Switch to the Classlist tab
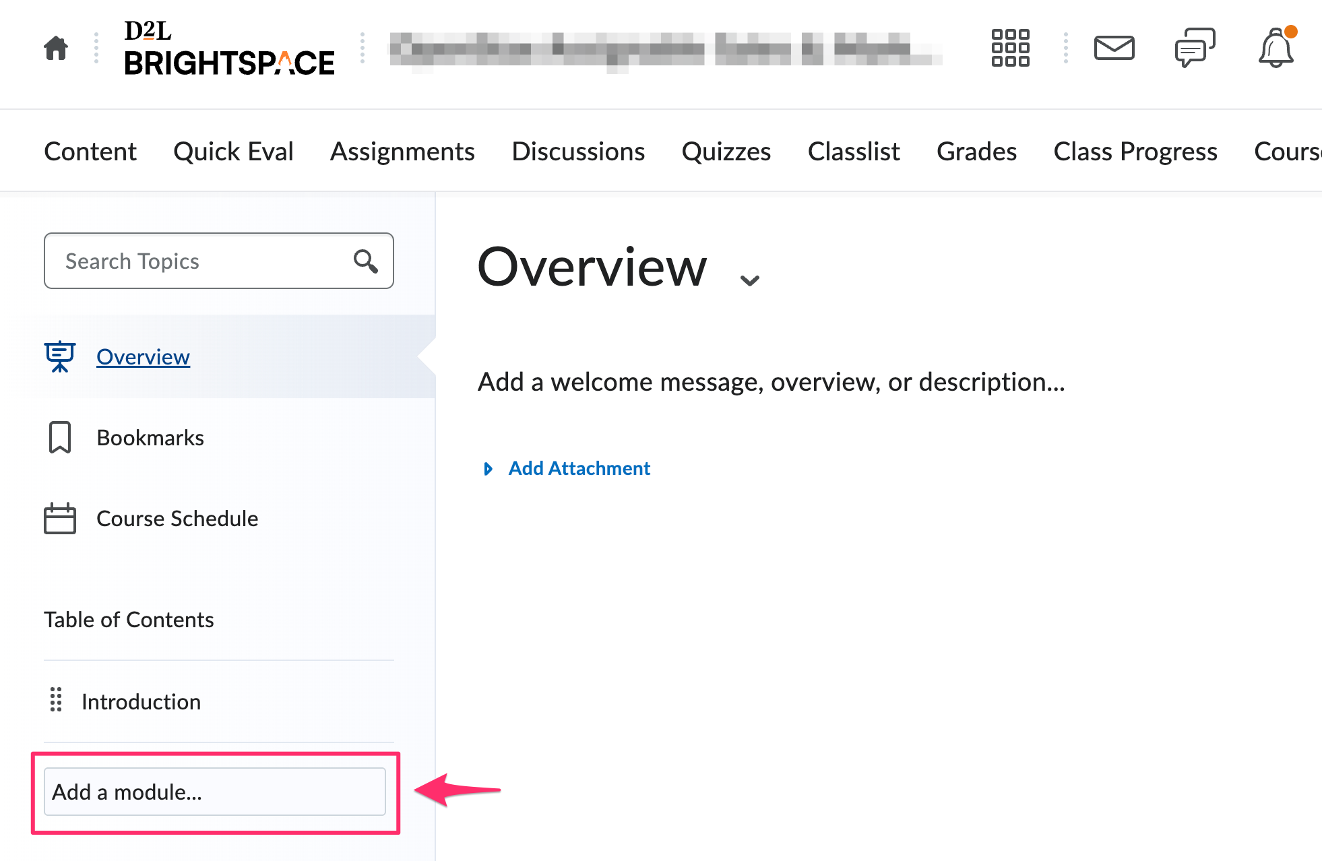Image resolution: width=1322 pixels, height=861 pixels. point(853,151)
